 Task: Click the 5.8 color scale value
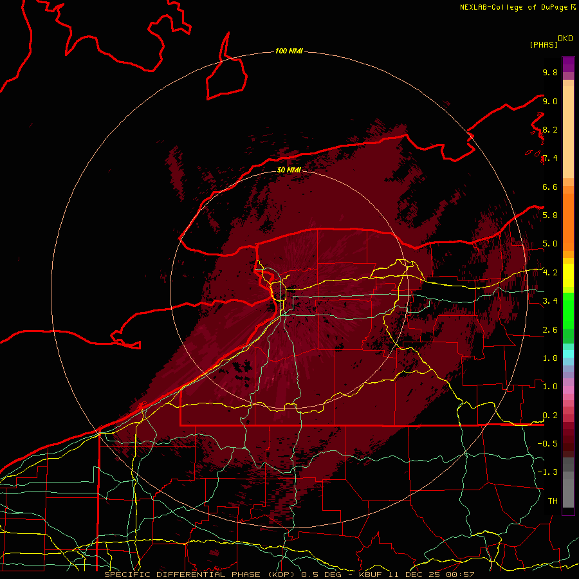550,216
